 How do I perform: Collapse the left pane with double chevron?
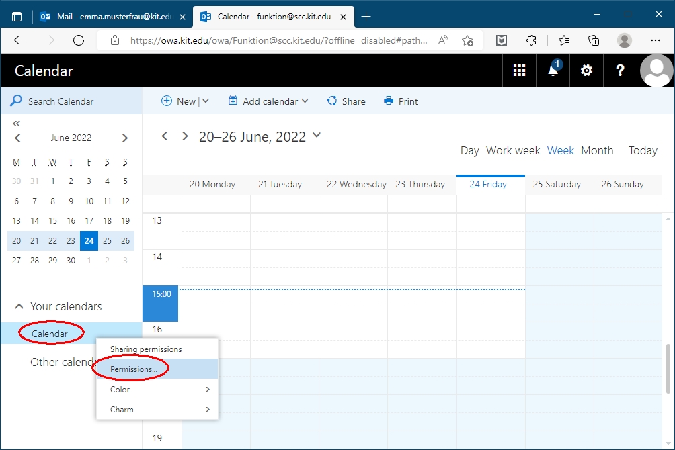coord(17,124)
